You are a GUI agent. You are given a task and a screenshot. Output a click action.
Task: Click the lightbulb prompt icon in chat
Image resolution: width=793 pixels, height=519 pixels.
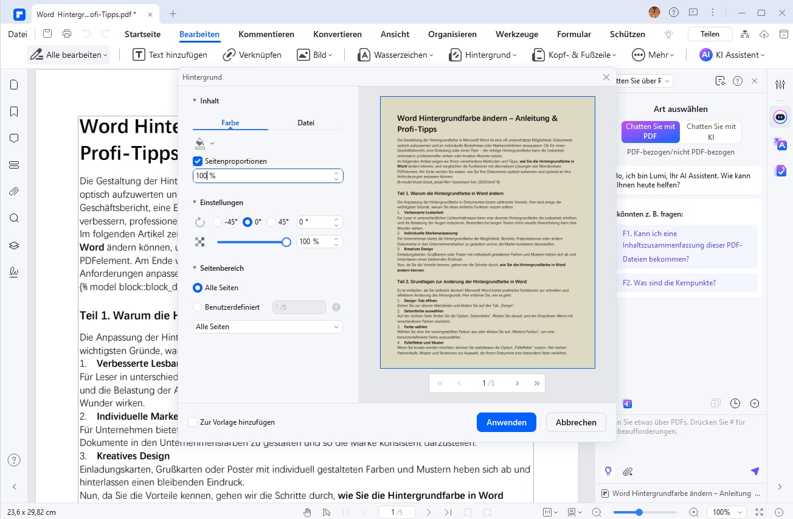click(607, 471)
